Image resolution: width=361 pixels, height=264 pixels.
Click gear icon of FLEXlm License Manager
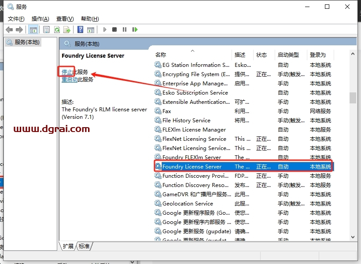point(158,129)
